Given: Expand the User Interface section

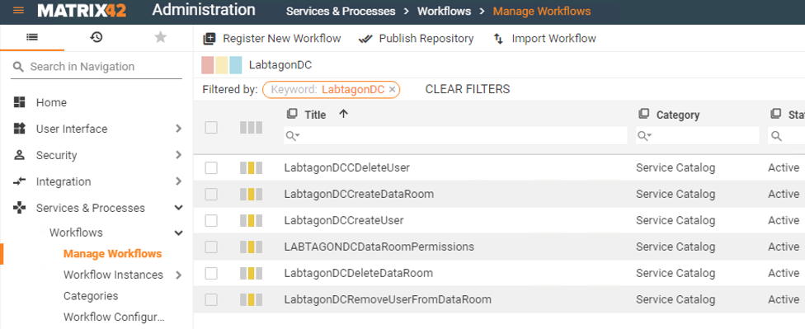Looking at the screenshot, I should click(178, 129).
